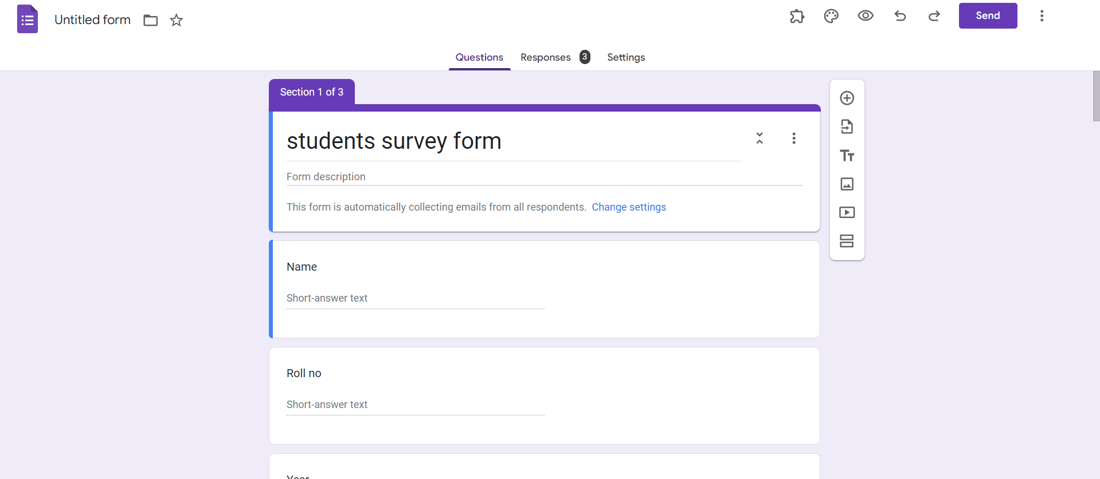The height and width of the screenshot is (479, 1100).
Task: Collapse section with the chevrons icon
Action: pos(760,138)
